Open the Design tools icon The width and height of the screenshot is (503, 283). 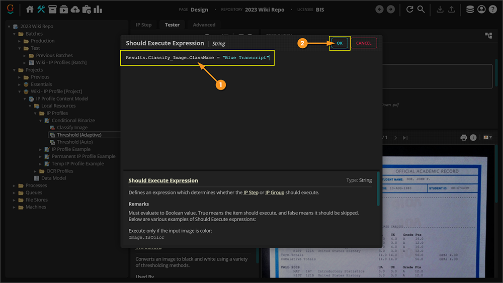(41, 9)
